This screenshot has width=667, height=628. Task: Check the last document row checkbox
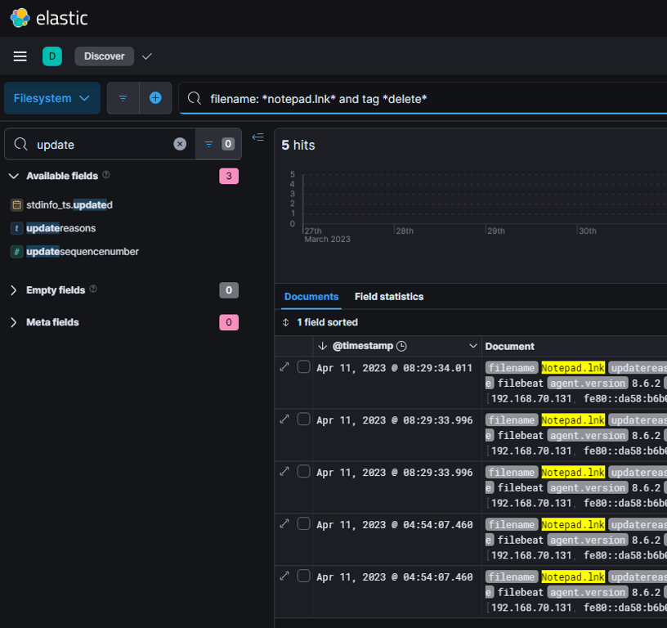(x=303, y=576)
